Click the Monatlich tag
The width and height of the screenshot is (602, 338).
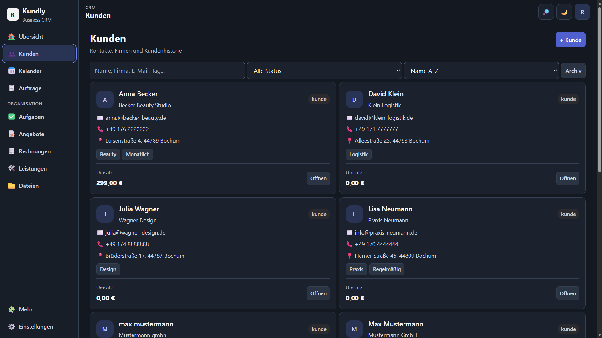138,154
